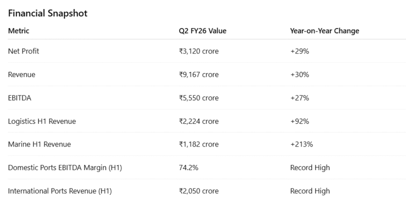Select the International Ports Revenue label
This screenshot has width=406, height=216.
pos(60,191)
